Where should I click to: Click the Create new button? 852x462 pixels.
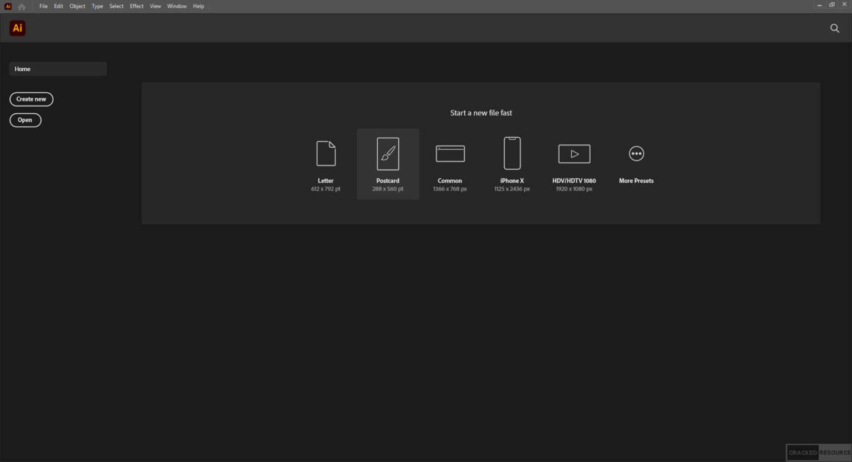31,99
